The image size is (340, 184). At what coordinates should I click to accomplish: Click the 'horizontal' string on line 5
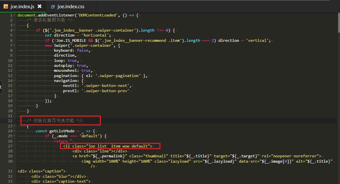tap(95, 35)
